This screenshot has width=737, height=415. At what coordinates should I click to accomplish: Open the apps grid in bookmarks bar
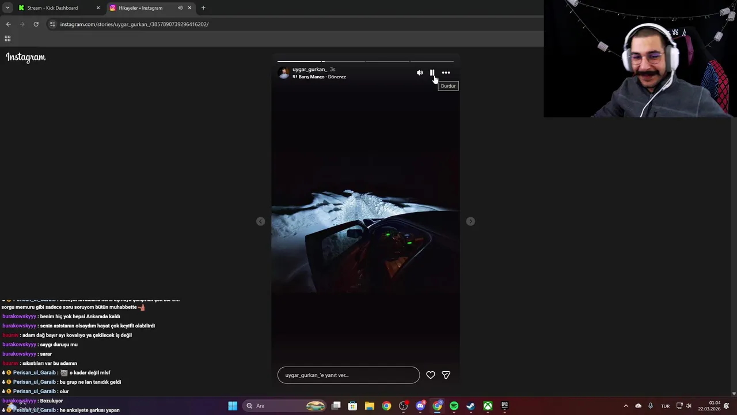tap(7, 39)
